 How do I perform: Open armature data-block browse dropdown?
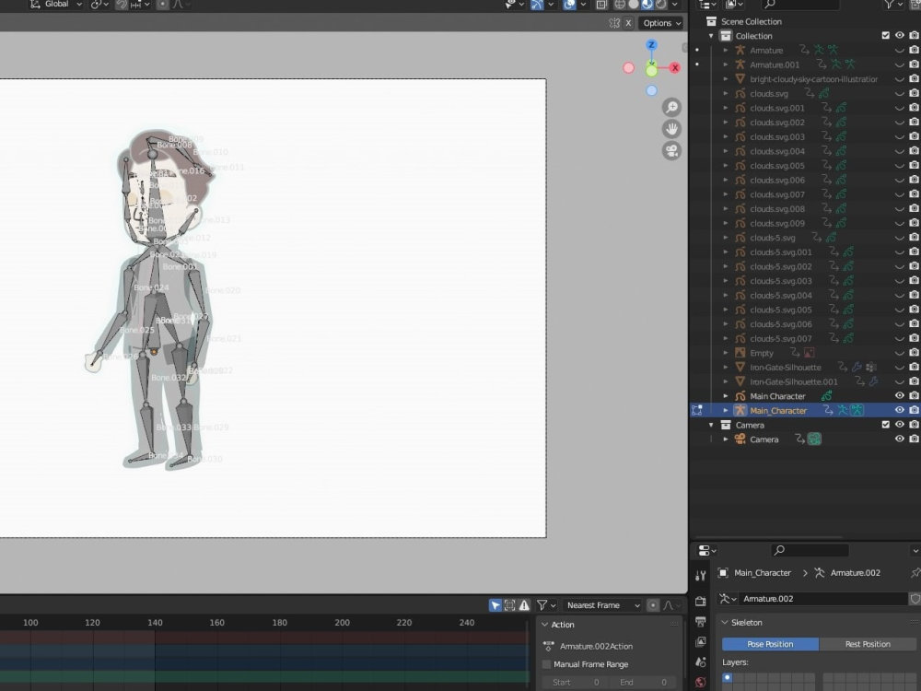[728, 599]
